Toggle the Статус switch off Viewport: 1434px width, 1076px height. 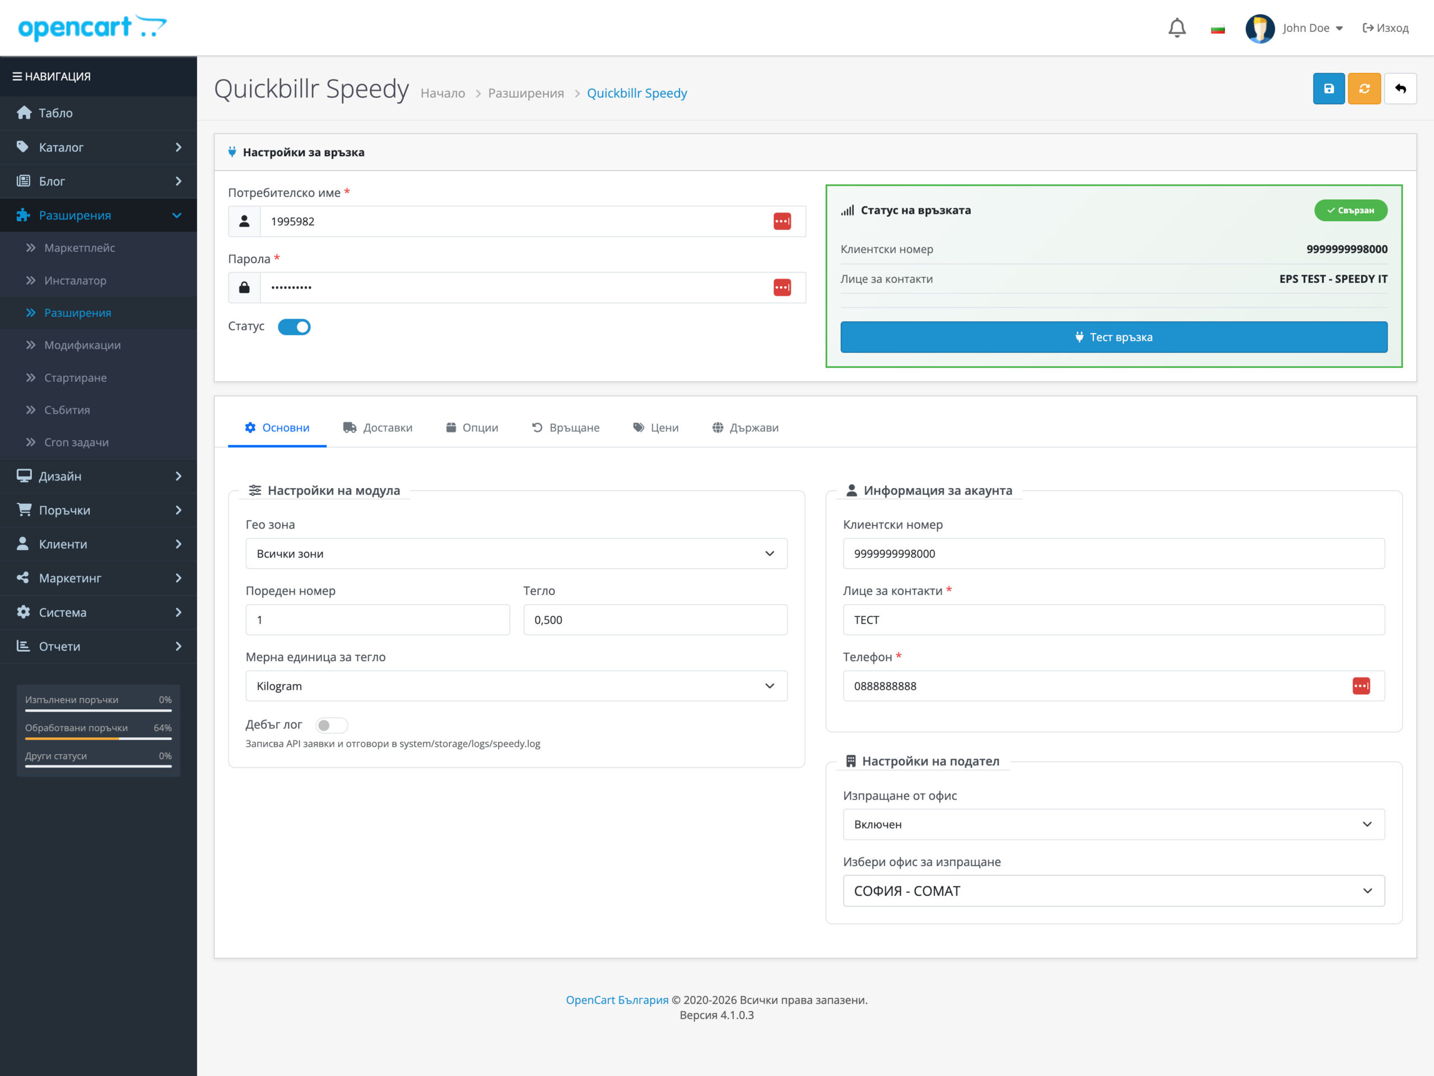click(294, 327)
